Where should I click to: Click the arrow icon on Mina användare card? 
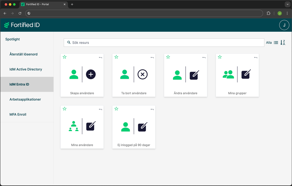pos(100,109)
